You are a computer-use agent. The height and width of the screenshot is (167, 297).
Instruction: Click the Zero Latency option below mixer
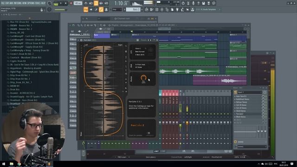point(151,157)
